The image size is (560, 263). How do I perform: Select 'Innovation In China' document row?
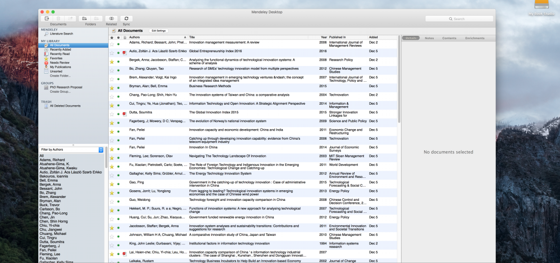[253, 149]
